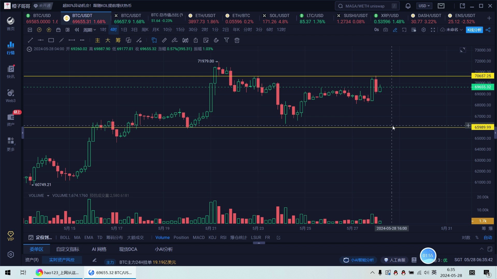Toggle the blue bookmark layer icon
Viewport: 497px width, 279px height.
[x=154, y=40]
